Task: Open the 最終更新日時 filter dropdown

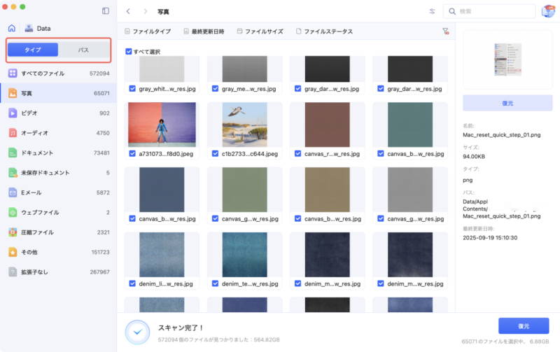Action: pyautogui.click(x=204, y=31)
